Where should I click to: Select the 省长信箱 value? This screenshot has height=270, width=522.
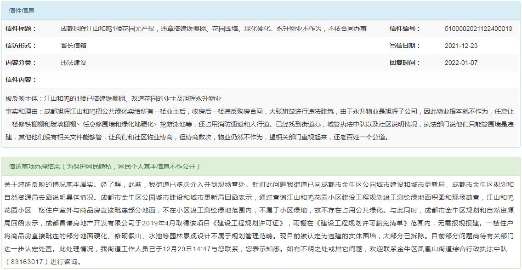tap(73, 46)
